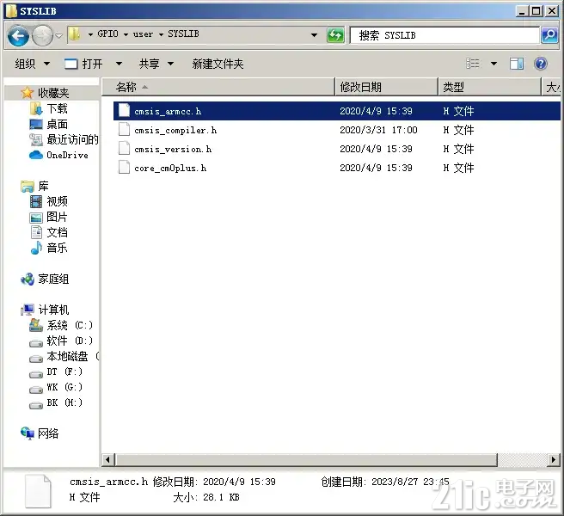Select the file cmsis_armcc.h
This screenshot has width=564, height=516.
[x=337, y=111]
